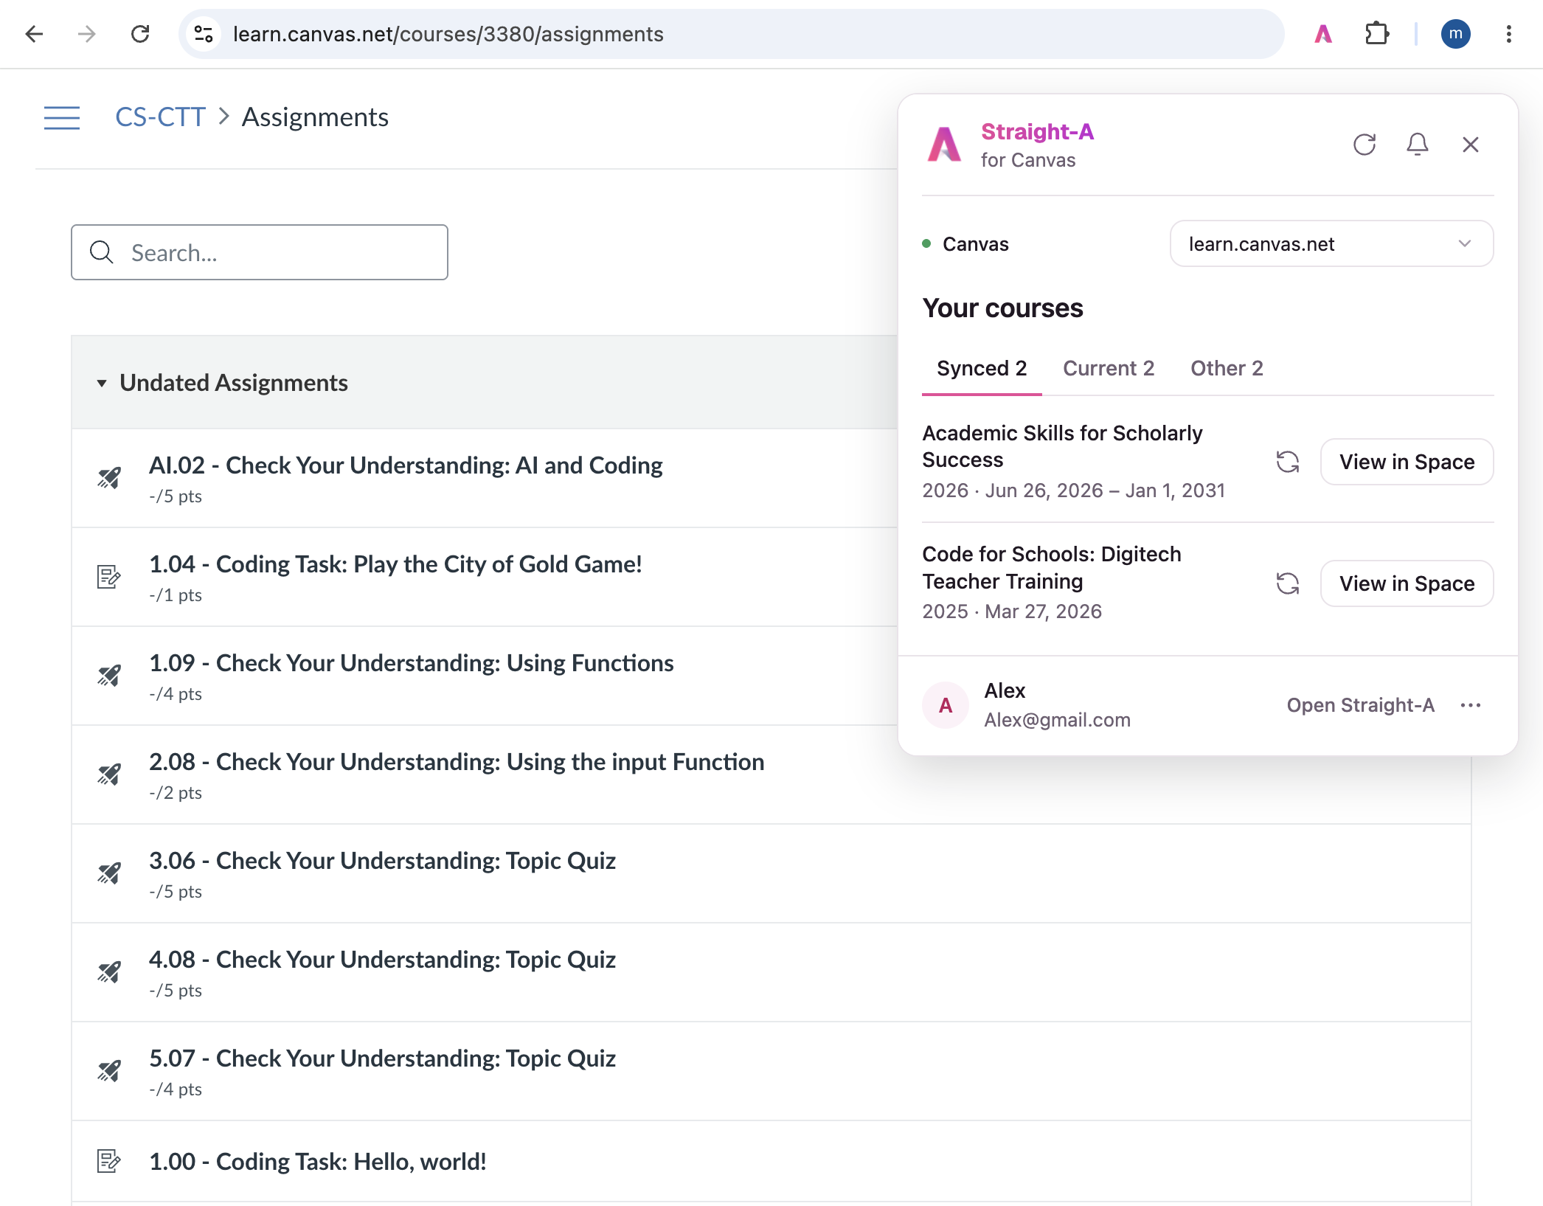The image size is (1543, 1206).
Task: Open Chrome three-dot menu
Action: pos(1508,34)
